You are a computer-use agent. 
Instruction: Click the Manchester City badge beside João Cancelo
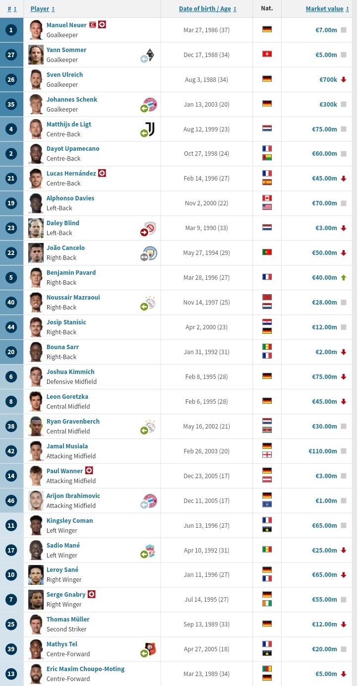click(150, 253)
